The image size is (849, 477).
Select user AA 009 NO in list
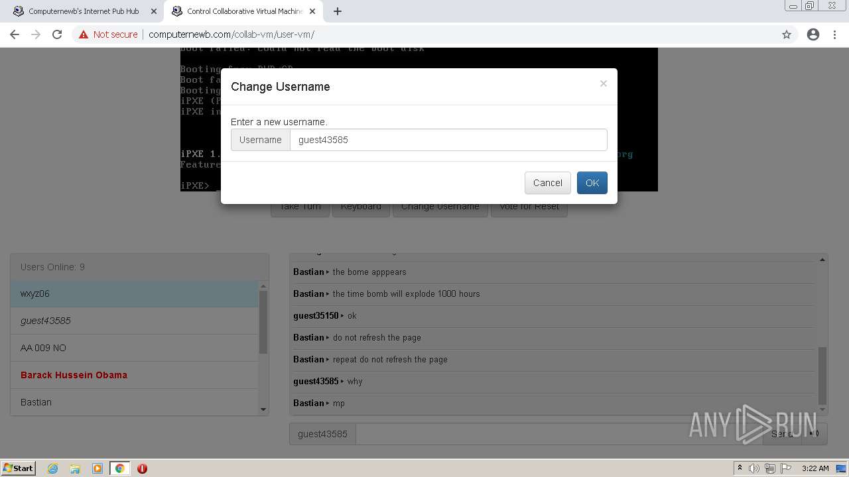coord(134,348)
